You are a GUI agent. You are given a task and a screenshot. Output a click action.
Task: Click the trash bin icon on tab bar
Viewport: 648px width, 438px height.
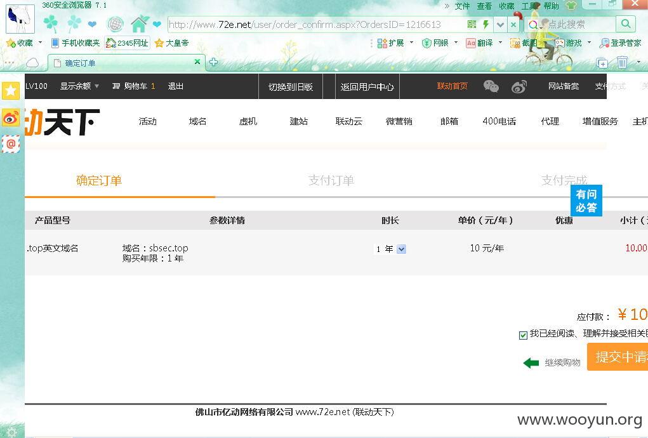[622, 62]
